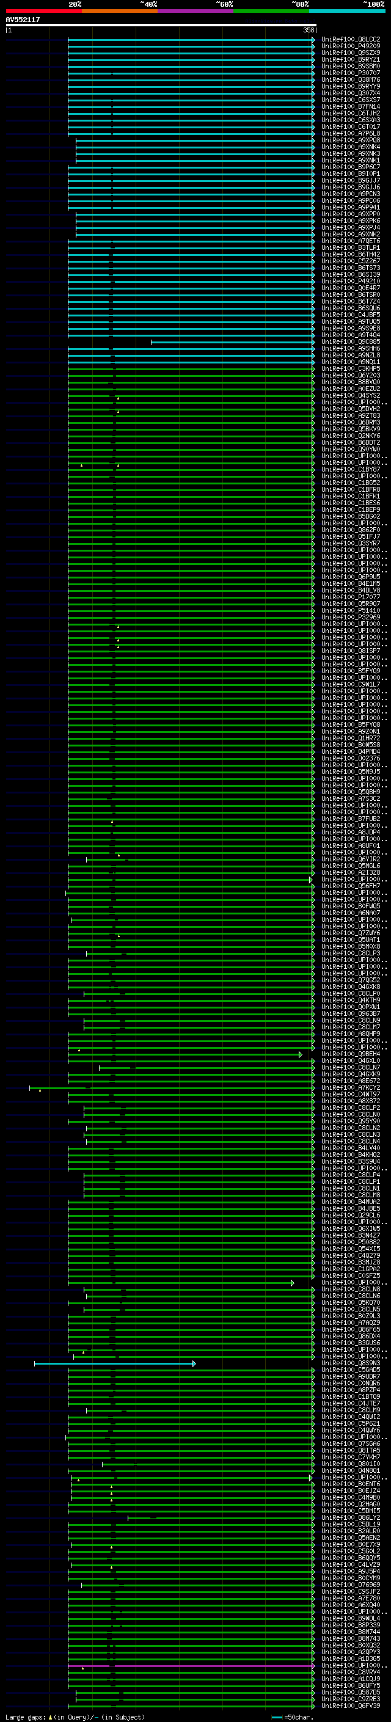Select label UniRef100_B0FWQ5
Image resolution: width=391 pixels, height=1722 pixels.
[x=351, y=907]
